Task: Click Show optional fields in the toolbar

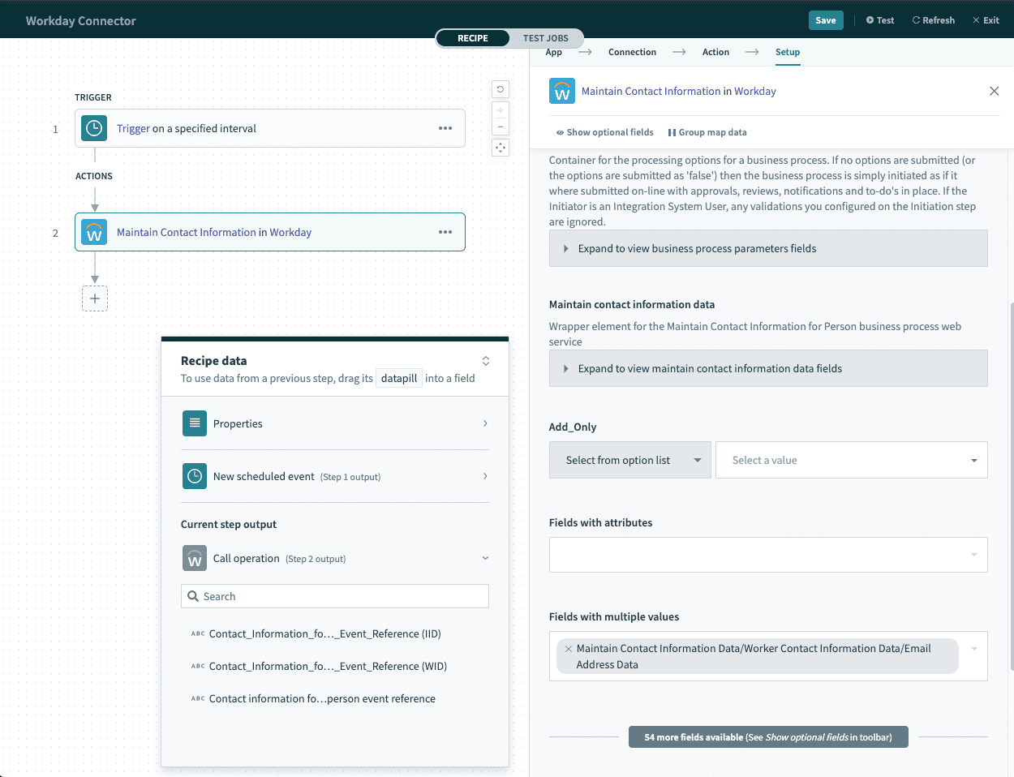Action: click(x=605, y=131)
